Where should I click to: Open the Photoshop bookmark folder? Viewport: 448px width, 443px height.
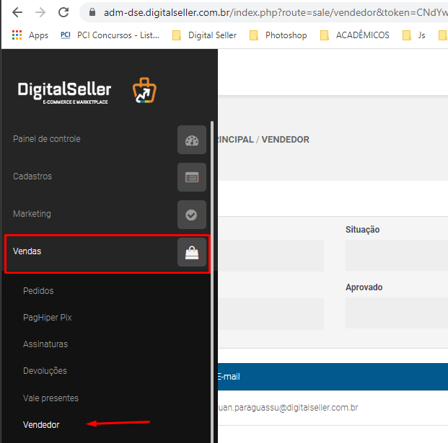(278, 35)
